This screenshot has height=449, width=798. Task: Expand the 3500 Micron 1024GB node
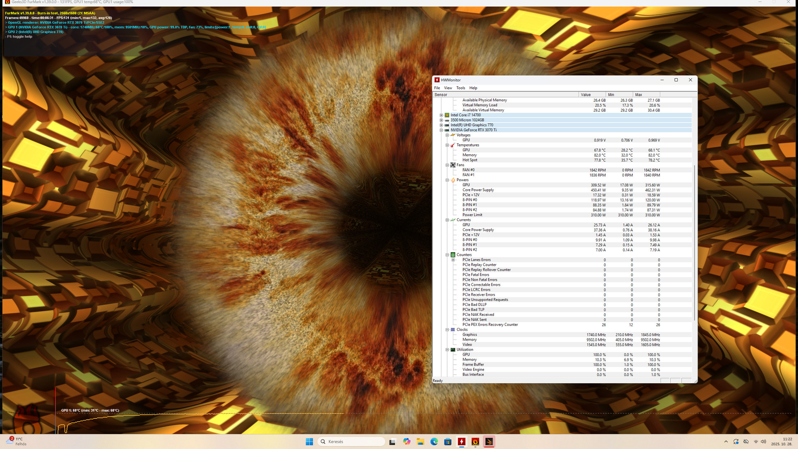pos(441,120)
